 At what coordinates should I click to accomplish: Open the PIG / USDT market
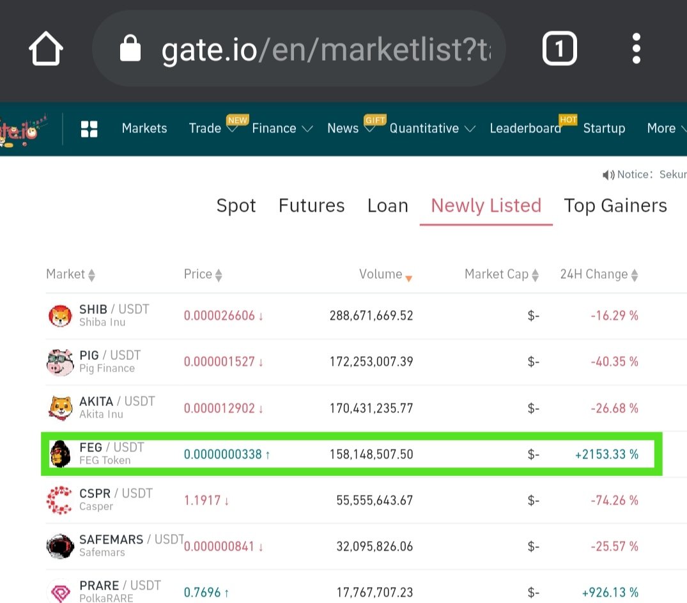[x=110, y=356]
